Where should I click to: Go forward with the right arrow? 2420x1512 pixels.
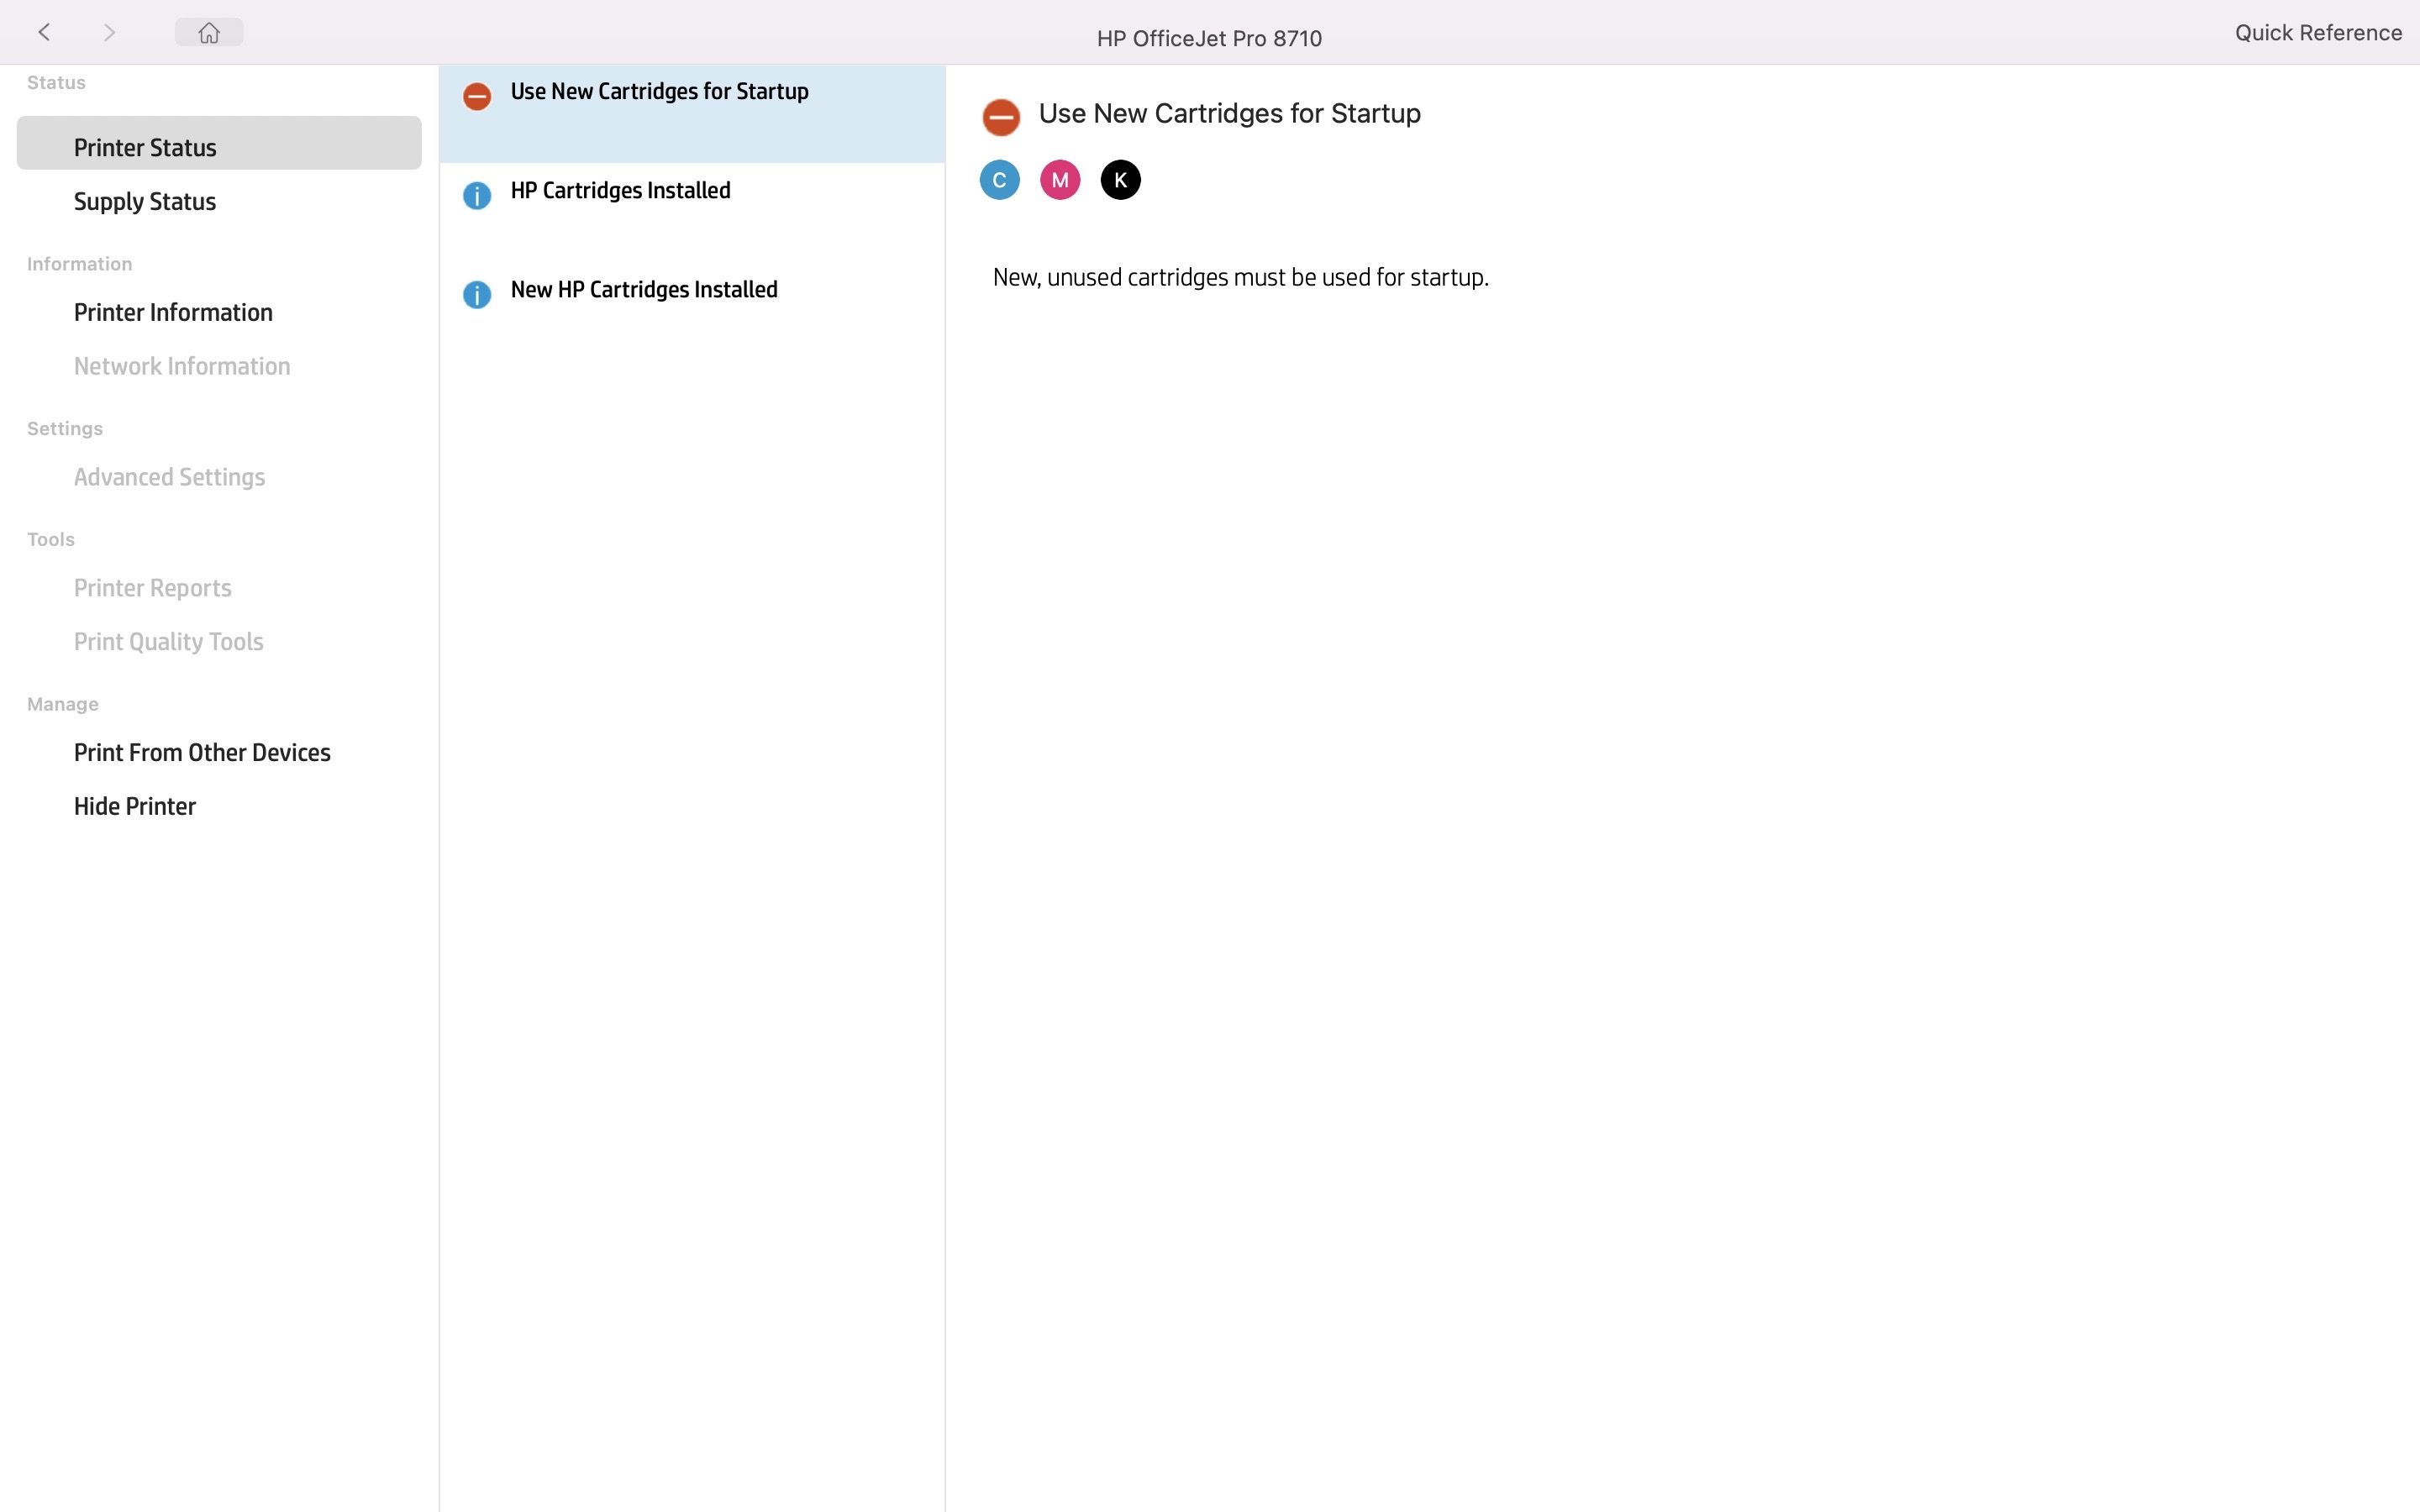click(110, 33)
